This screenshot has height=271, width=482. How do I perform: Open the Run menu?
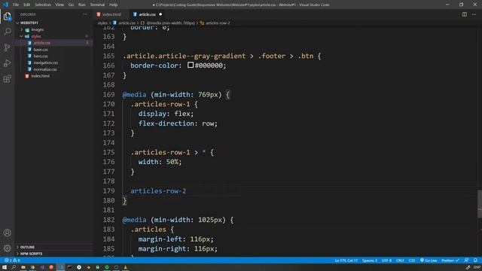coord(81,5)
